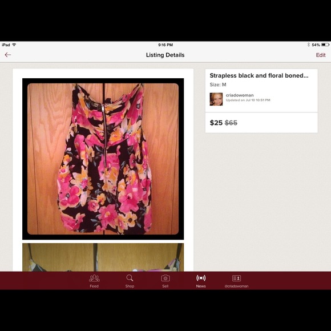The height and width of the screenshot is (331, 331).
Task: Open the main floral dress photo
Action: [103, 159]
